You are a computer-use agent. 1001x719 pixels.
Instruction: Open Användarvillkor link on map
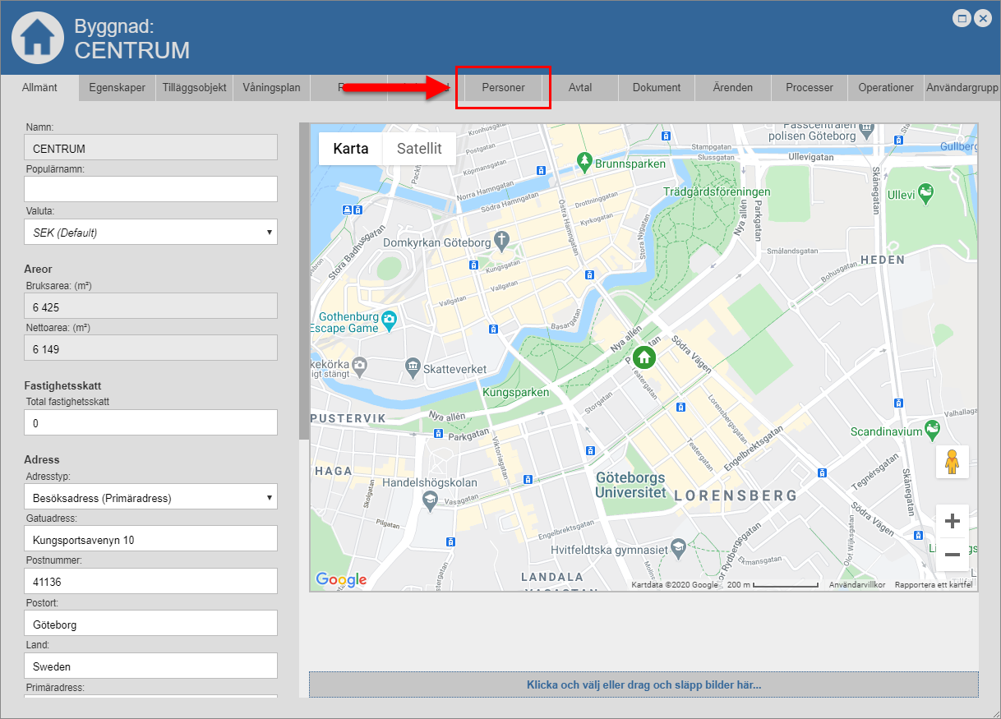(857, 585)
